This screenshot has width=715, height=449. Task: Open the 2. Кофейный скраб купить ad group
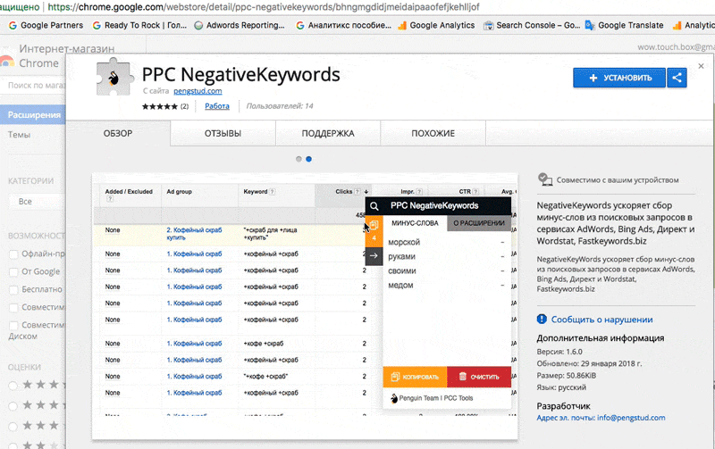coord(194,234)
